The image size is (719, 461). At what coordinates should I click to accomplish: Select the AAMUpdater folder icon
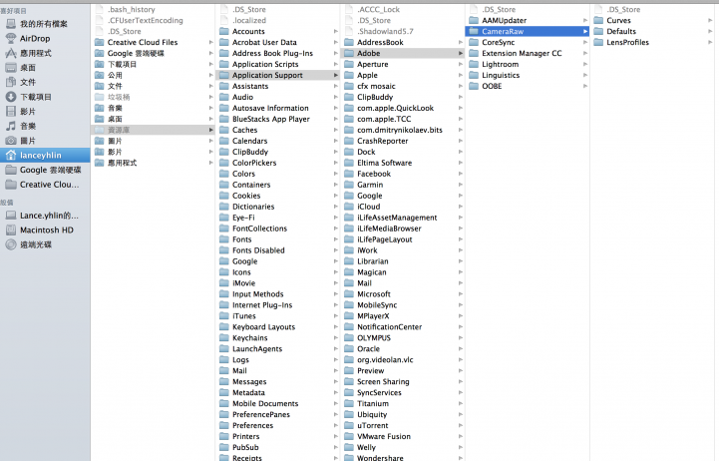(x=474, y=20)
